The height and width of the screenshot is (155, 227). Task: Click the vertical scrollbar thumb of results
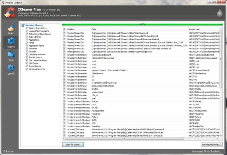pyautogui.click(x=221, y=59)
